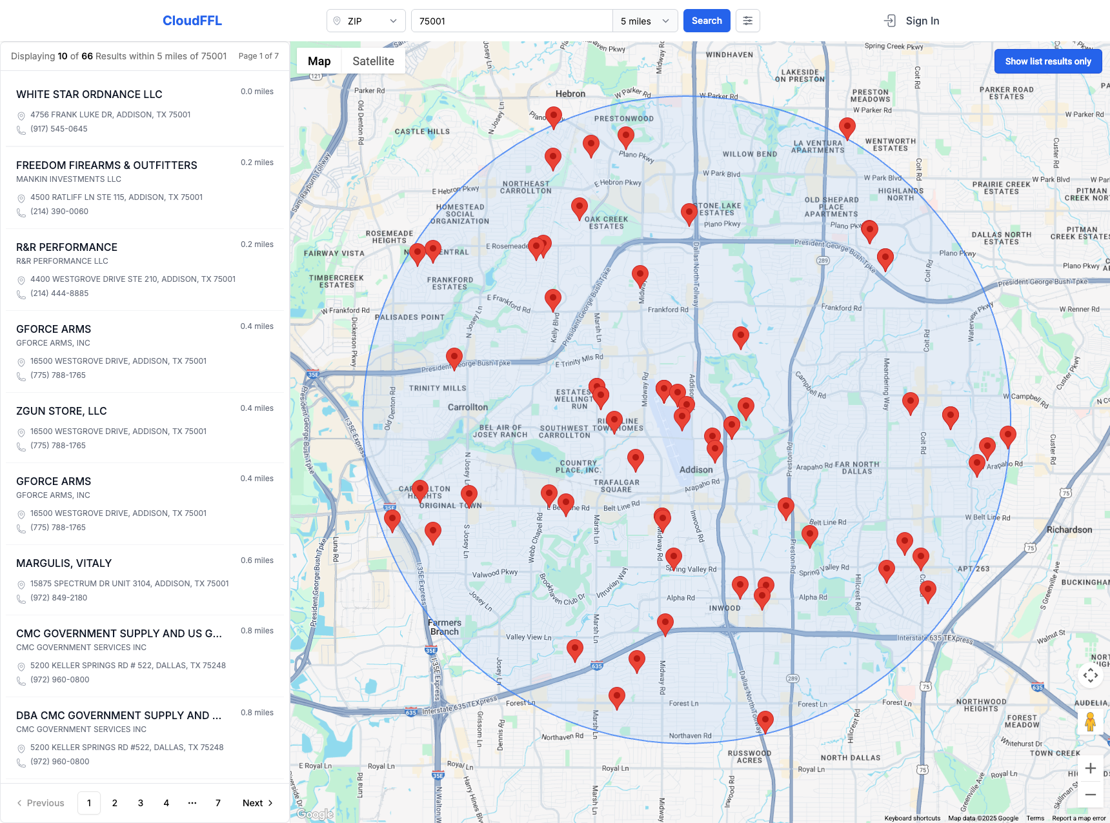Select map marker near Wentworth Estates
1110x823 pixels.
pos(847,128)
